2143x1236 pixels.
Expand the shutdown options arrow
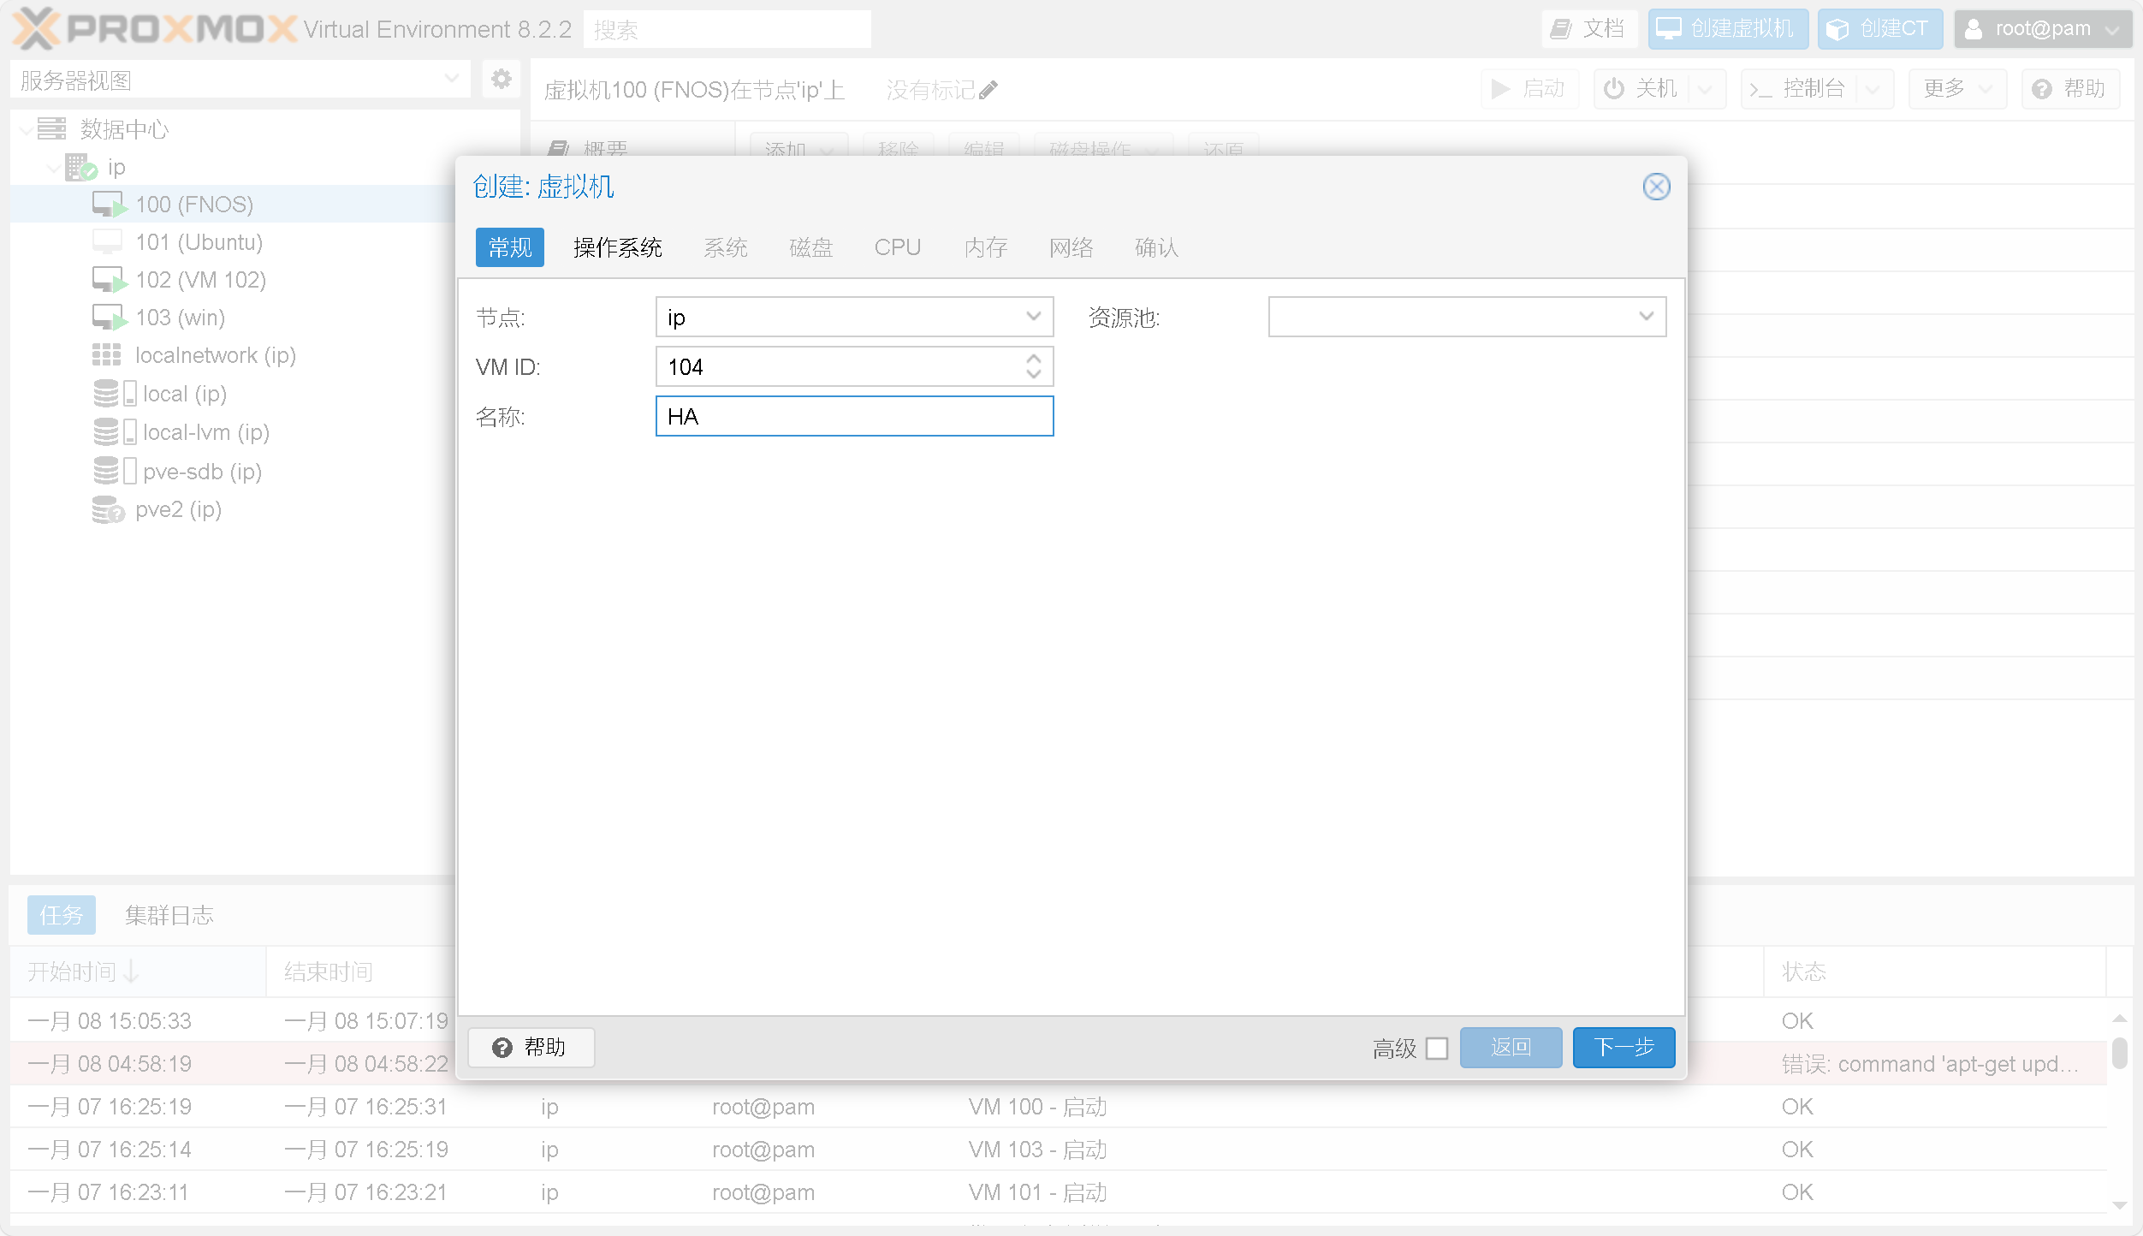click(1705, 89)
